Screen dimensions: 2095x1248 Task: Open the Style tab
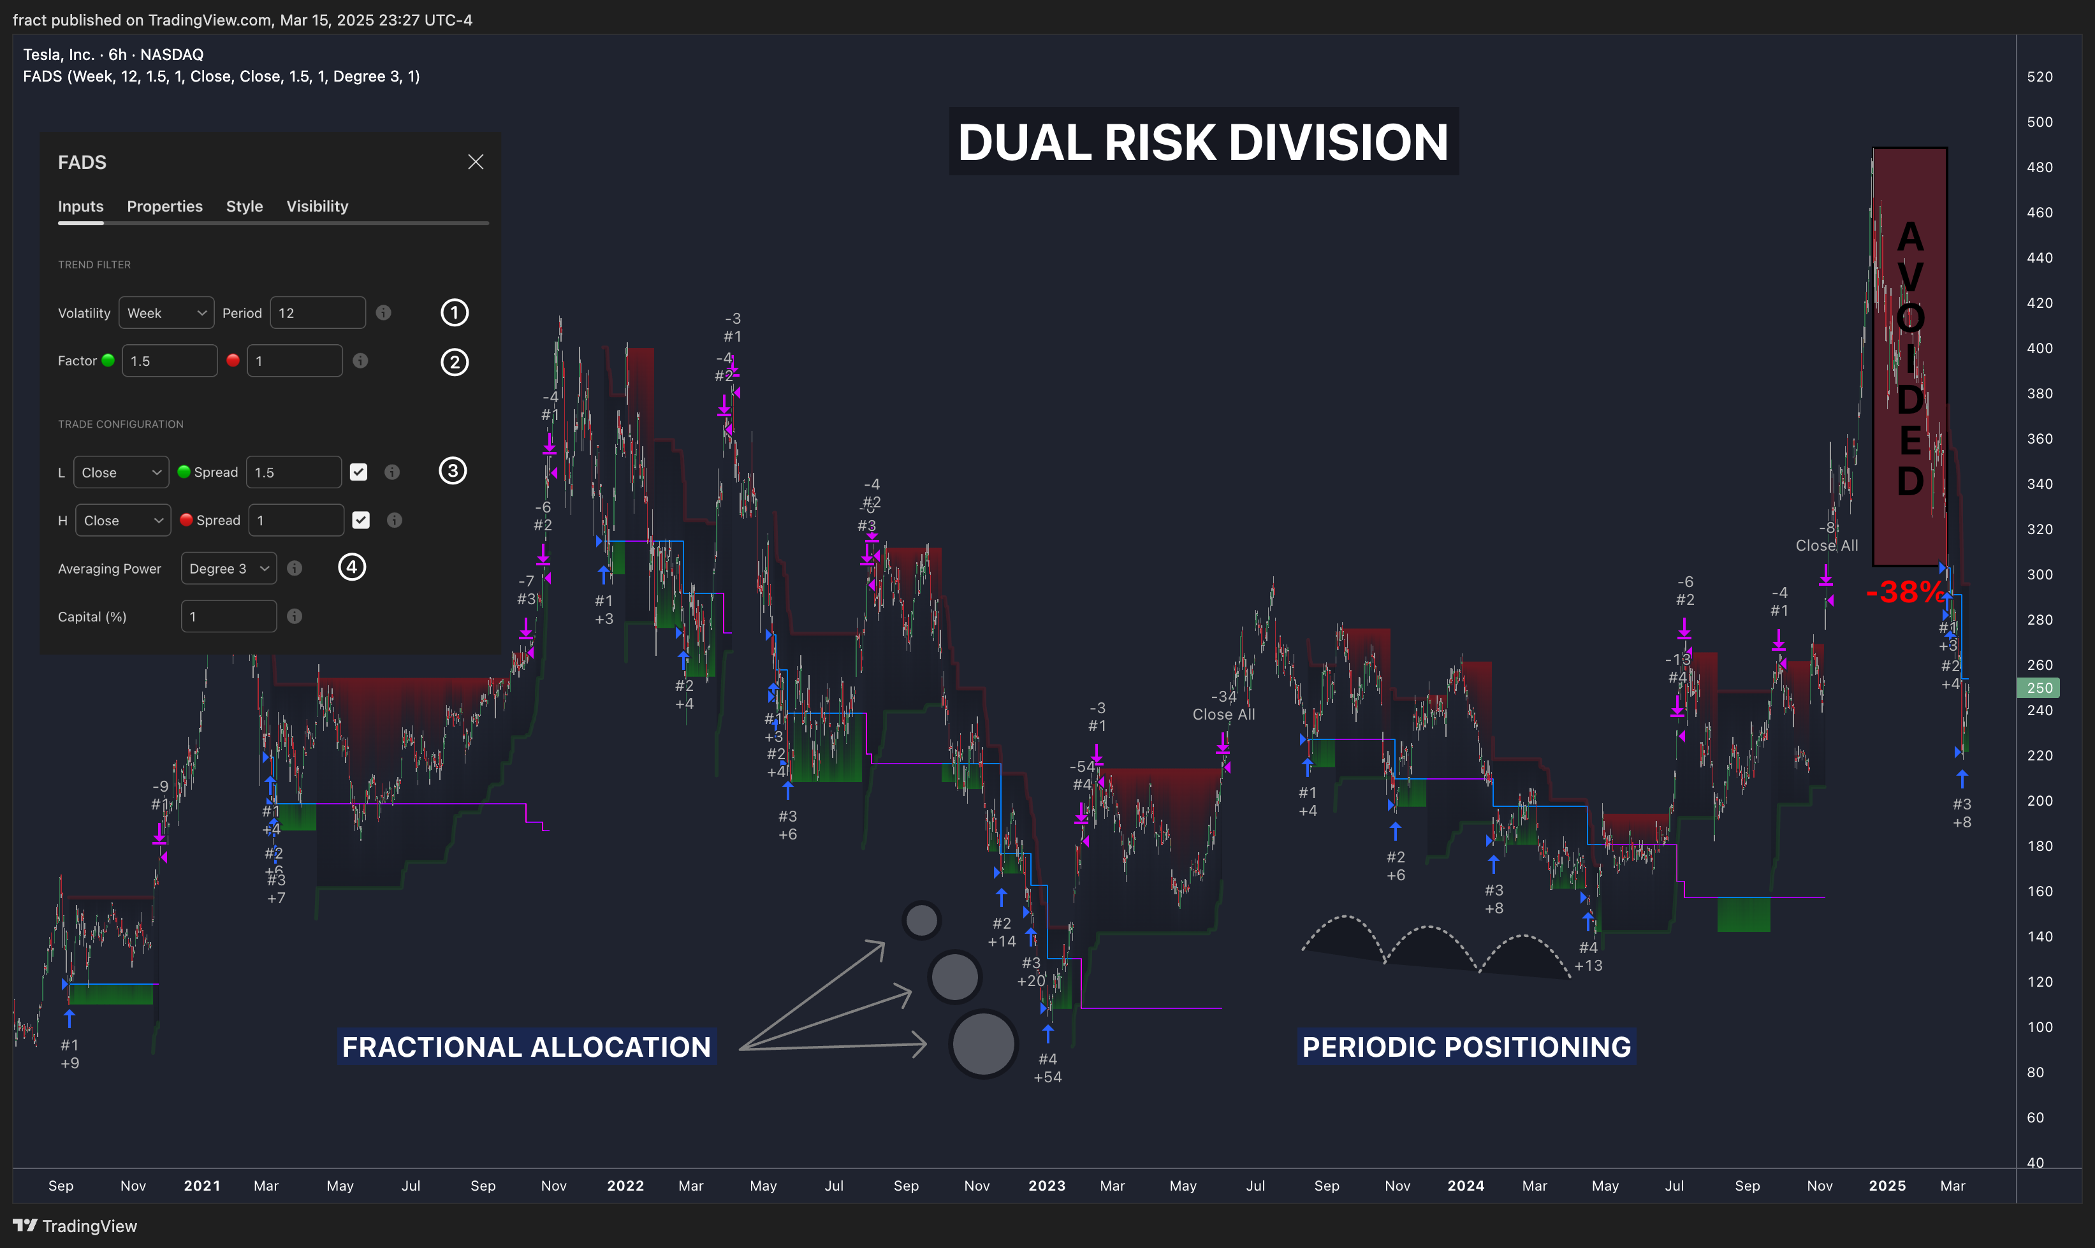244,206
